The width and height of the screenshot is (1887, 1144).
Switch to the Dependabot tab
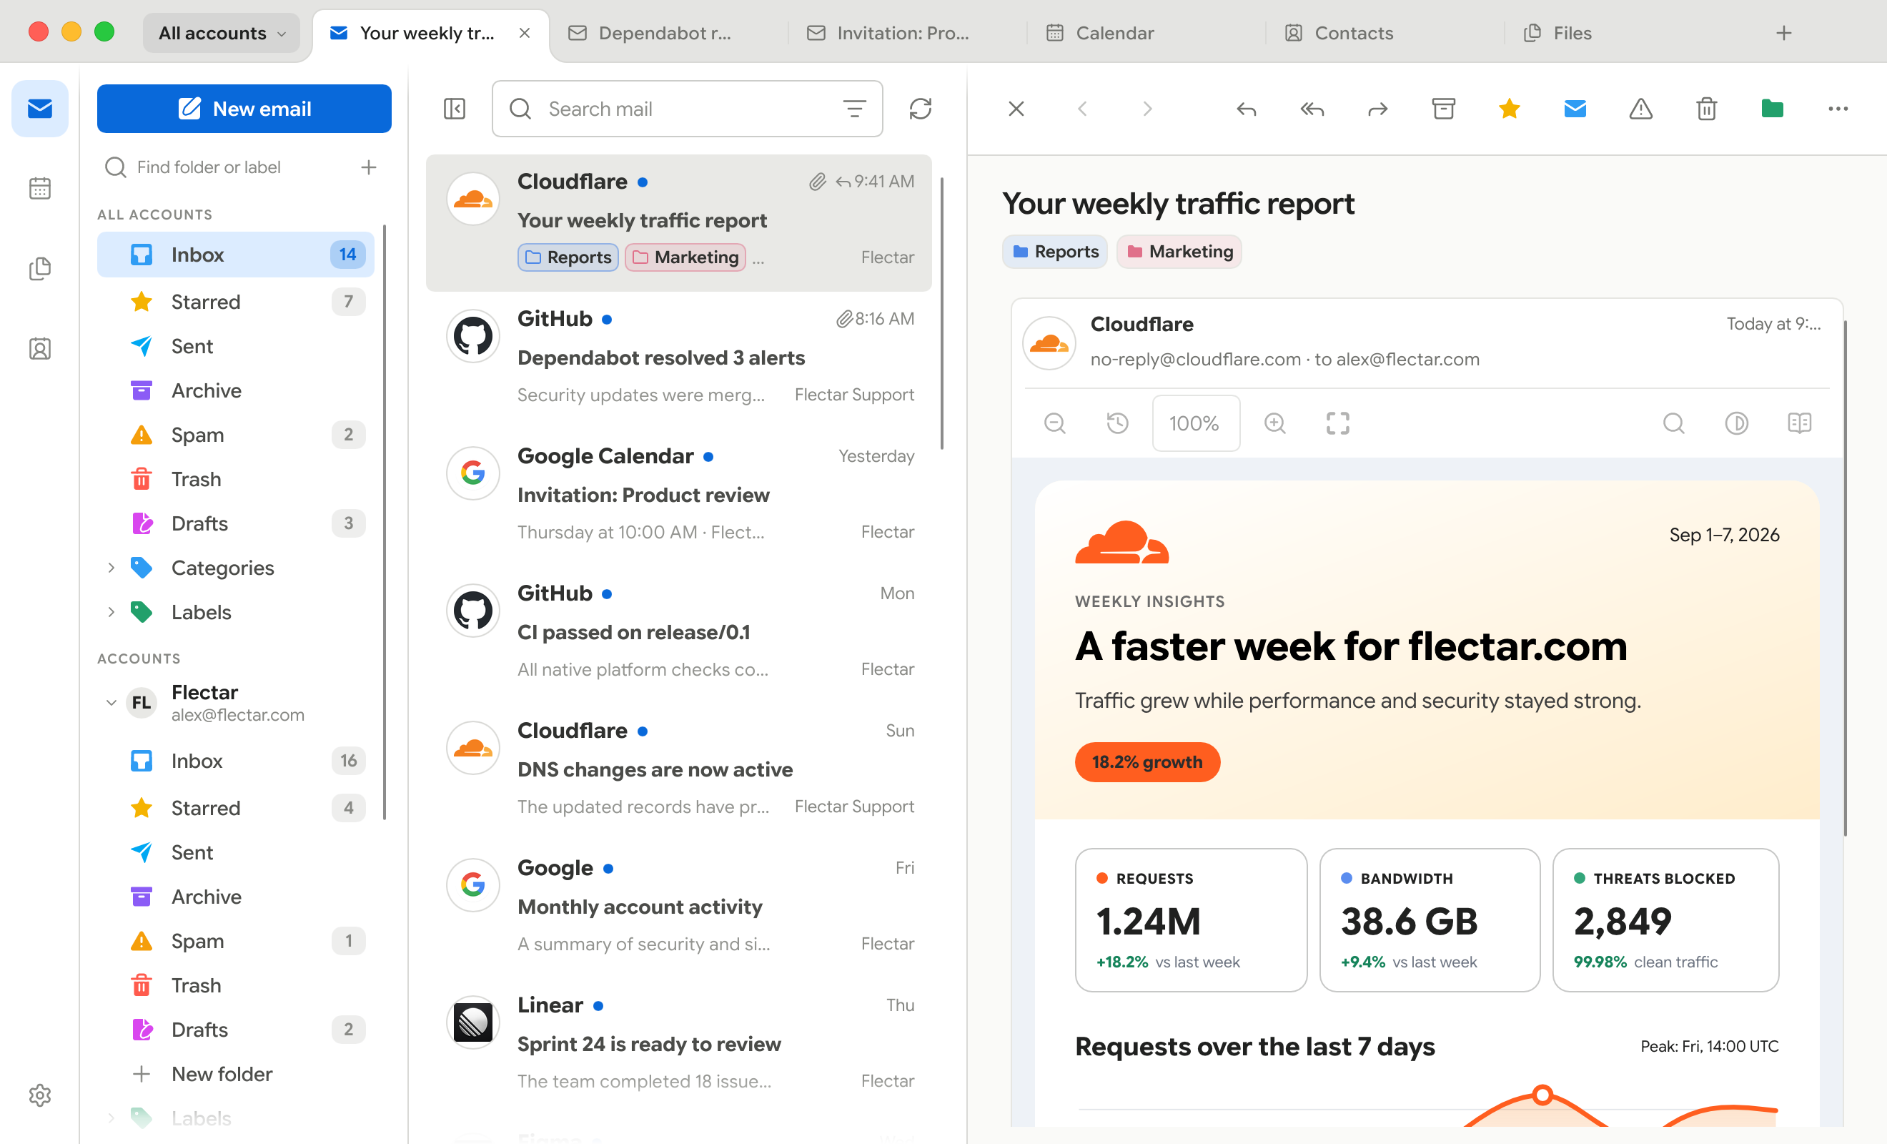point(665,33)
